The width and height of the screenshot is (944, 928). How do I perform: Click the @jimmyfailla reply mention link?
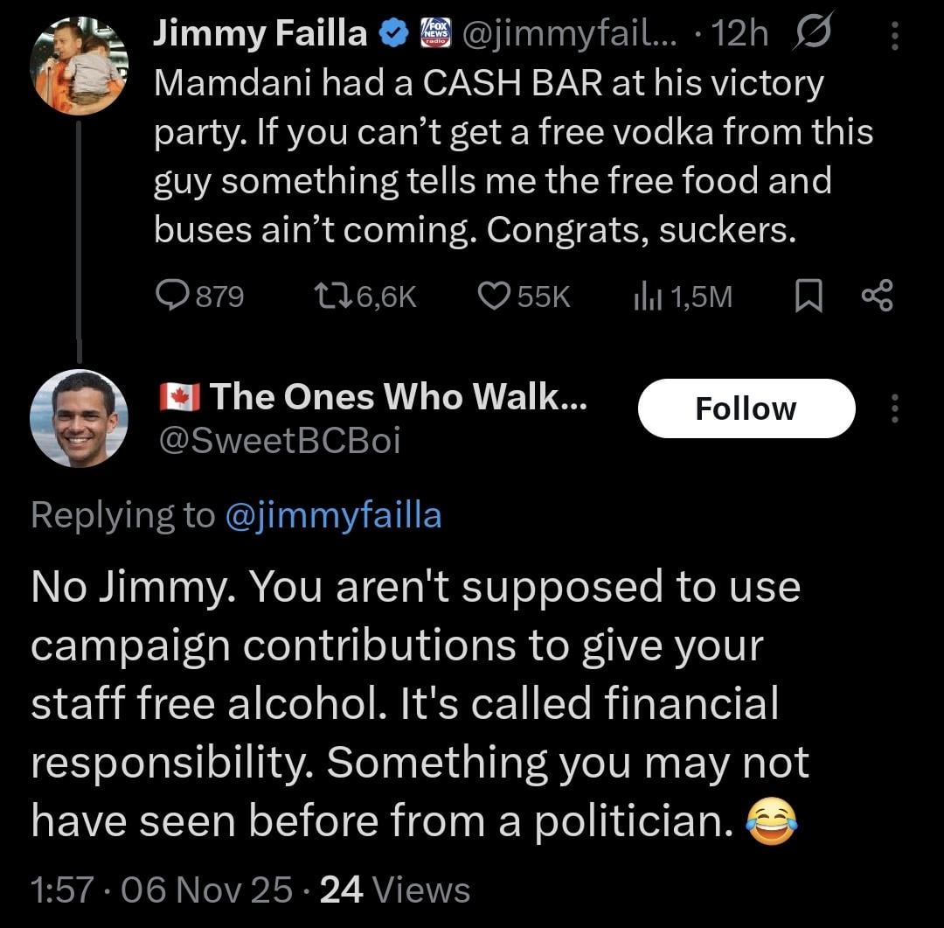pos(333,515)
